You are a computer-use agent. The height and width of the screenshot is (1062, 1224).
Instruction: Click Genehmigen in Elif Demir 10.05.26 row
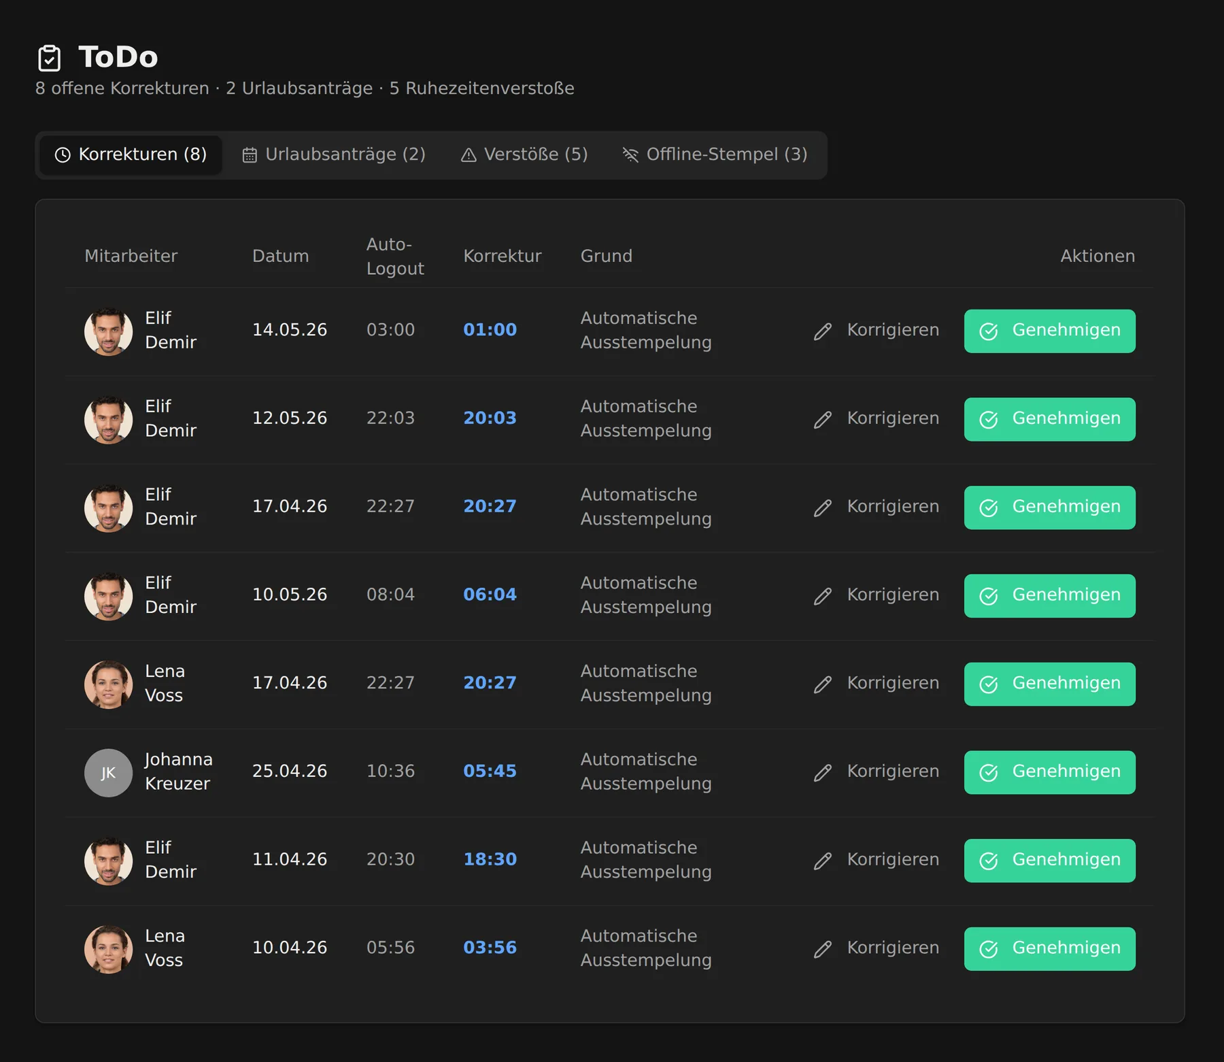click(1049, 596)
